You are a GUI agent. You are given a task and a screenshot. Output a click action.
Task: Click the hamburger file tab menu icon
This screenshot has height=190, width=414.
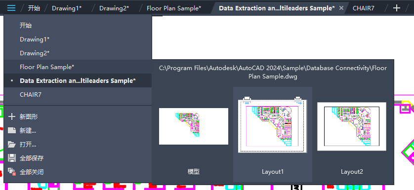(x=11, y=8)
